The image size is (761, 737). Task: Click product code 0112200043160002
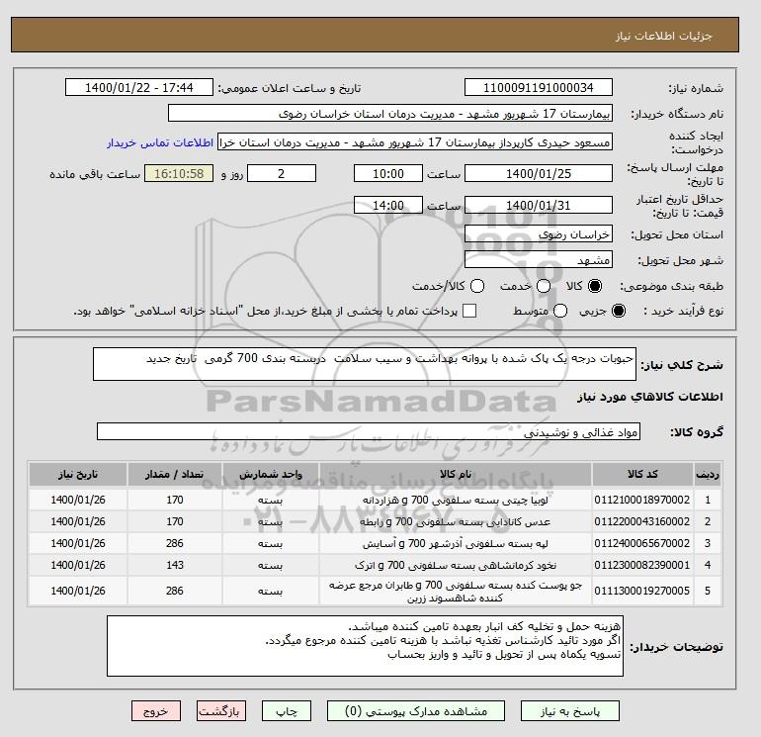[642, 521]
